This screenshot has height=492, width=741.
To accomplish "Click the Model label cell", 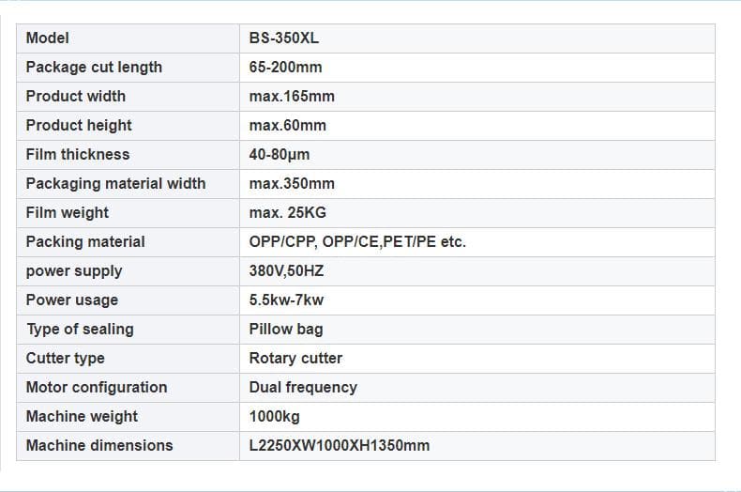I will point(48,38).
